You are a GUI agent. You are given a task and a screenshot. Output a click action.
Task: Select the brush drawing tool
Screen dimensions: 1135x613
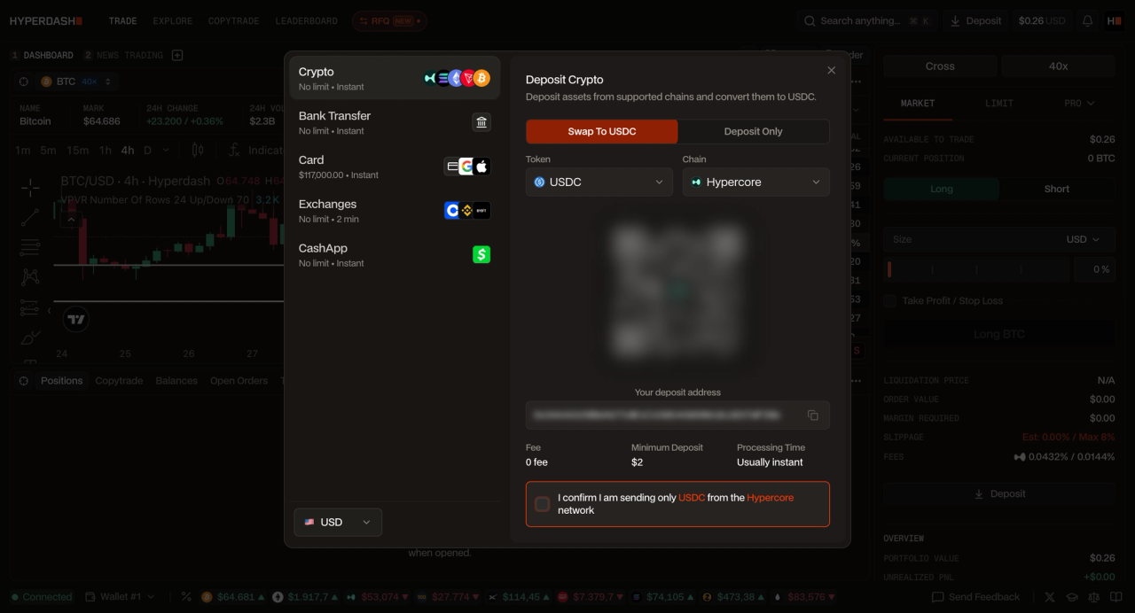tap(30, 338)
